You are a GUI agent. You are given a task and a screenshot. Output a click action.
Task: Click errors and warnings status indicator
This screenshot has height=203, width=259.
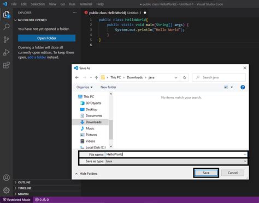point(42,200)
